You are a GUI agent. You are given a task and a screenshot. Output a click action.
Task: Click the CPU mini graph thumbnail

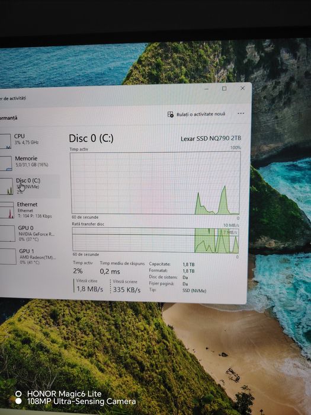point(5,141)
